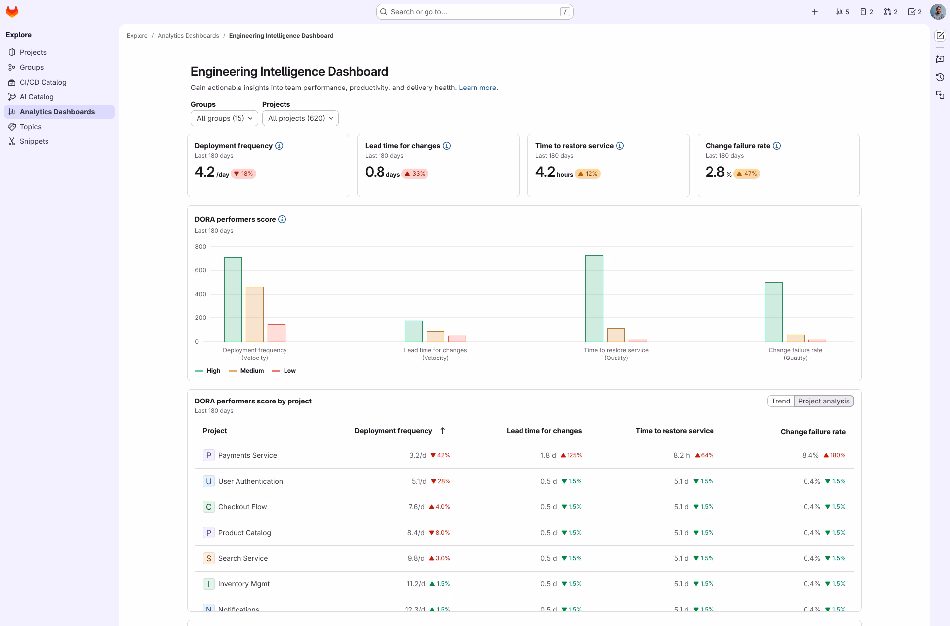
Task: Open the All projects (620) dropdown
Action: tap(300, 118)
